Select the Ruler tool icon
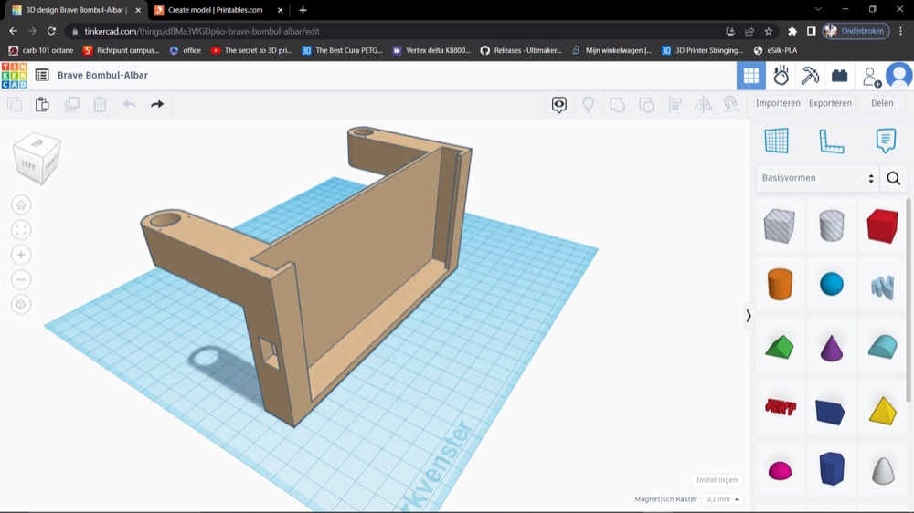The width and height of the screenshot is (914, 513). click(x=831, y=141)
